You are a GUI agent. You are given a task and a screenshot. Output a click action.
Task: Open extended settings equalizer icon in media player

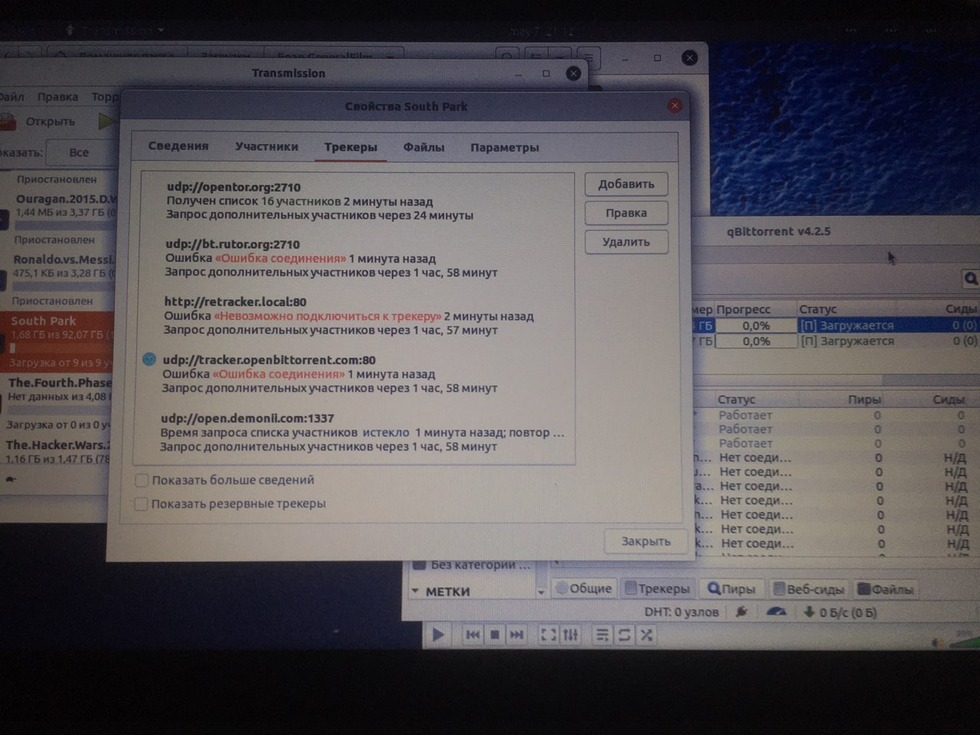[x=570, y=635]
